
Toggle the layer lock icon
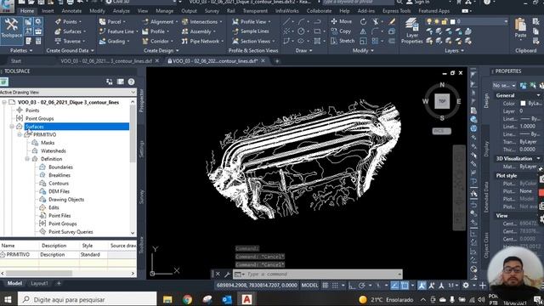pyautogui.click(x=444, y=21)
